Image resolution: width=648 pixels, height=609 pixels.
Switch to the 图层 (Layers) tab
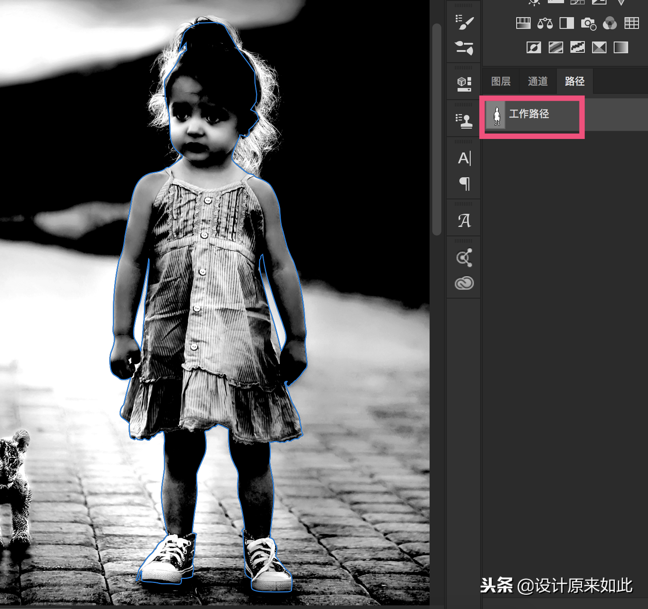[x=500, y=81]
